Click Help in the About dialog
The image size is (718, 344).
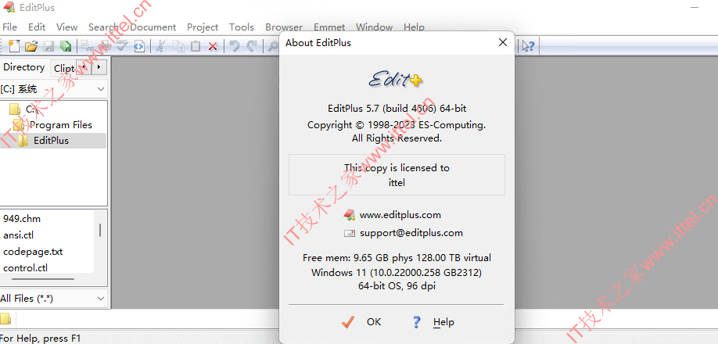point(433,322)
